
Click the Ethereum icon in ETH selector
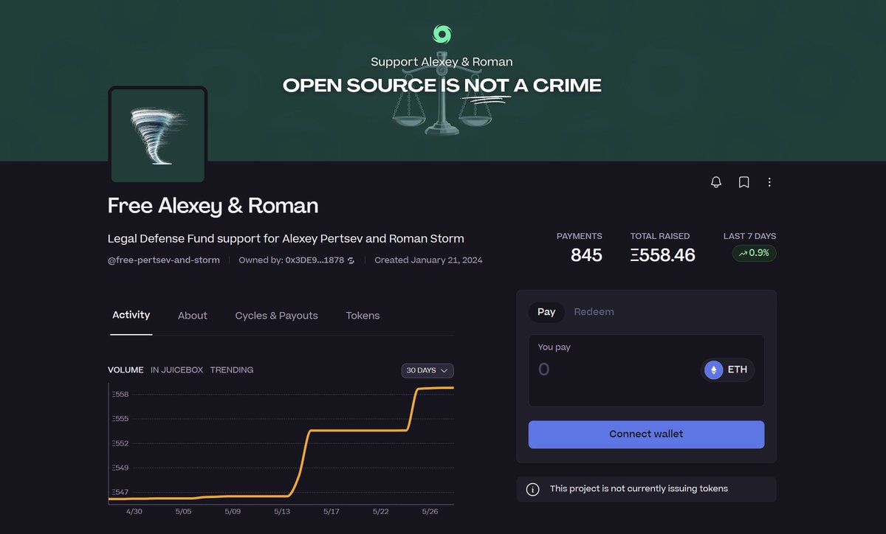tap(713, 370)
